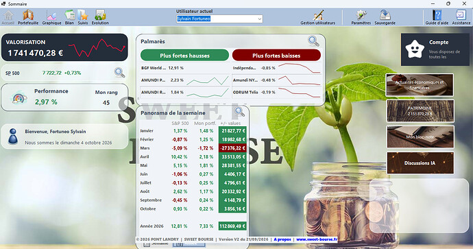Open the Mon bloc-note tile
This screenshot has height=249, width=473.
(420, 137)
